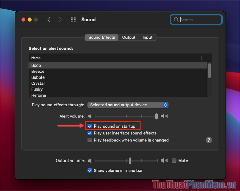Click the loud speaker icon beside Alert volume
The width and height of the screenshot is (240, 191).
click(164, 116)
